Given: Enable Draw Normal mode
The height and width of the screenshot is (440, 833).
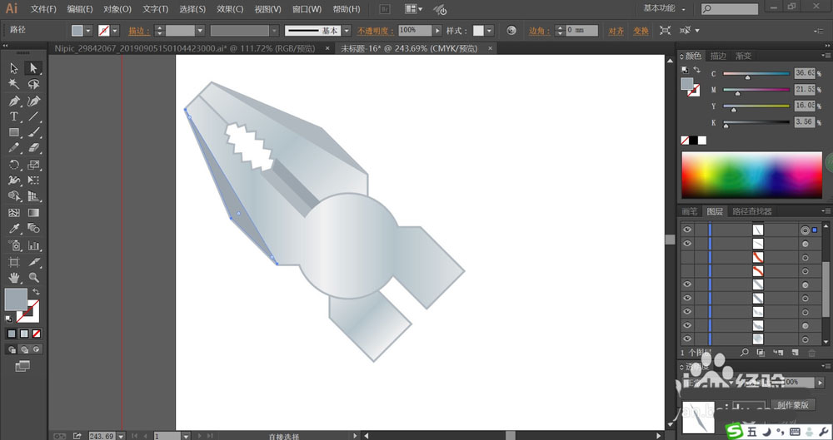Looking at the screenshot, I should click(12, 349).
